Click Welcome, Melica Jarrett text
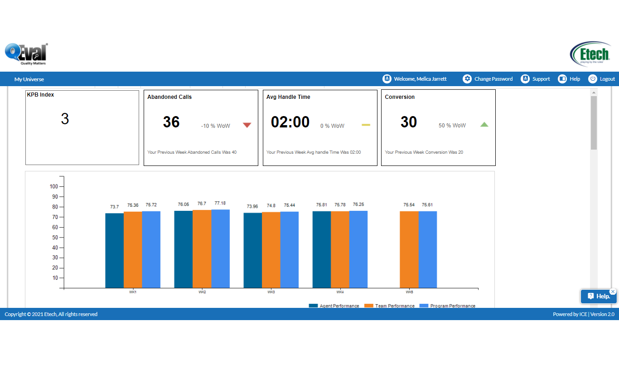Image resolution: width=619 pixels, height=365 pixels. (x=420, y=79)
